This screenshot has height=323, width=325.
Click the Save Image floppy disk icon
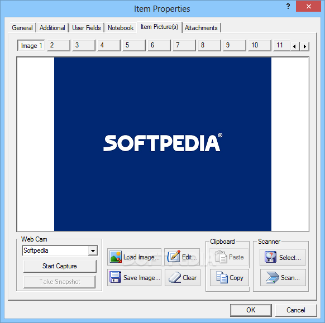(116, 277)
